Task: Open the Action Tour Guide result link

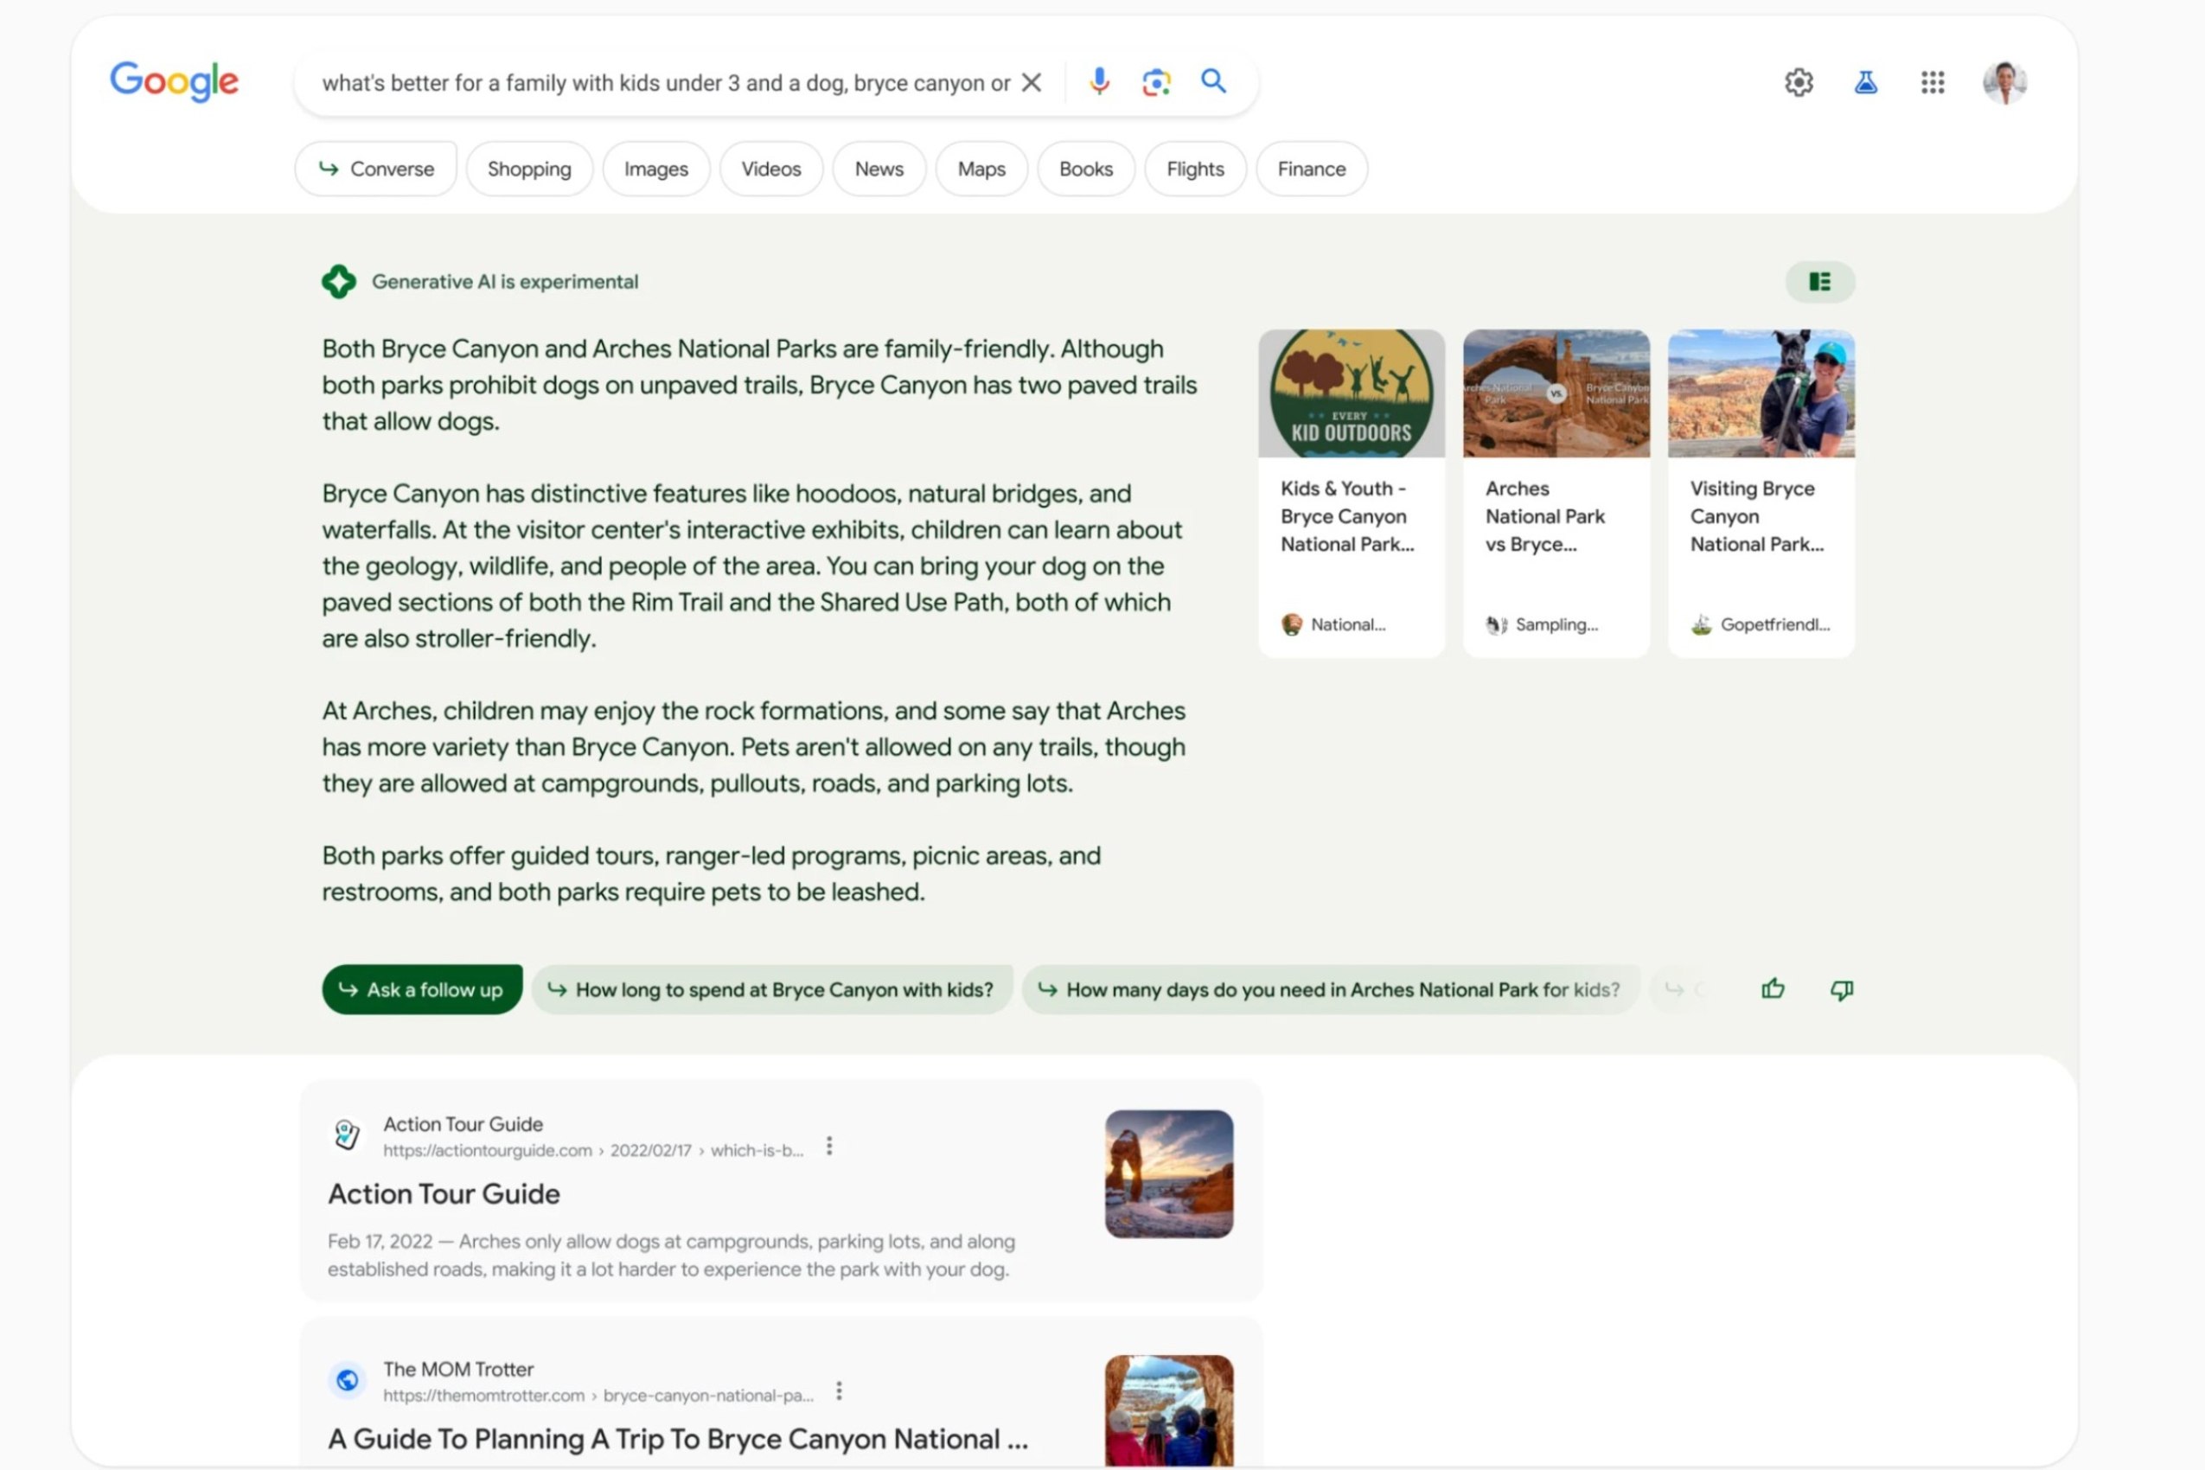Action: coord(444,1193)
